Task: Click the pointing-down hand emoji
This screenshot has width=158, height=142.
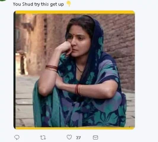Action: pos(69,4)
